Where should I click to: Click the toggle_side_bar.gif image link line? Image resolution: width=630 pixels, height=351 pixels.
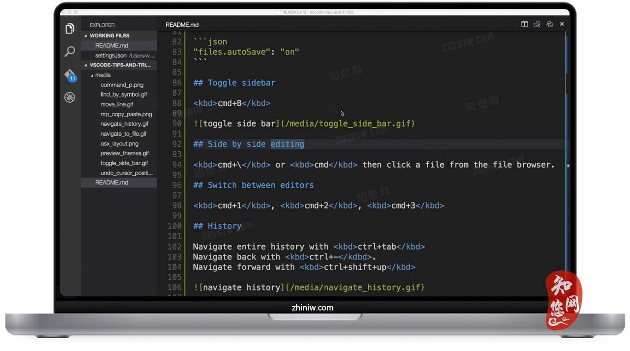coord(304,124)
